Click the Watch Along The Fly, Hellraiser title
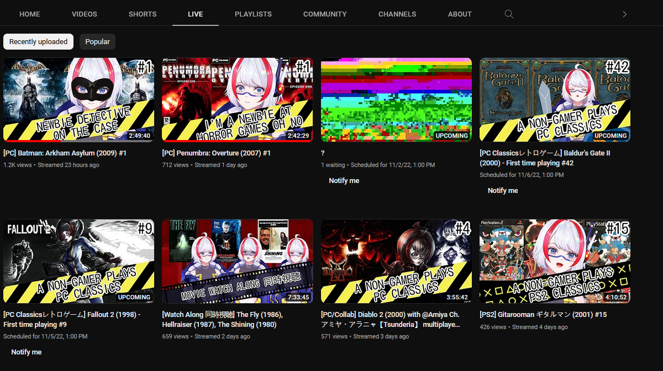The image size is (663, 371). [223, 320]
